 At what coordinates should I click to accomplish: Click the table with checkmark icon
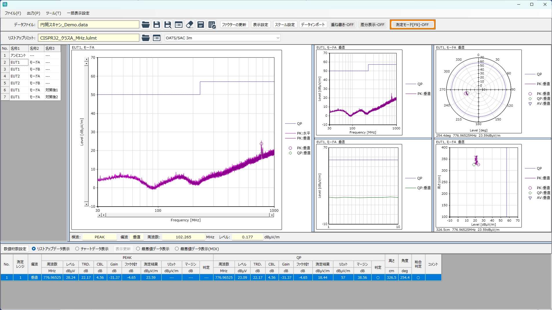pyautogui.click(x=212, y=25)
